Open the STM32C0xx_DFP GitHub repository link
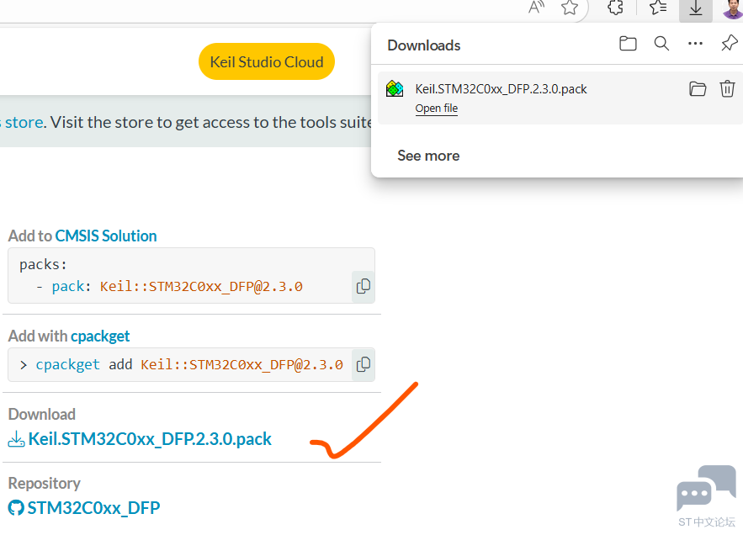Screen dimensions: 743x535 93,508
